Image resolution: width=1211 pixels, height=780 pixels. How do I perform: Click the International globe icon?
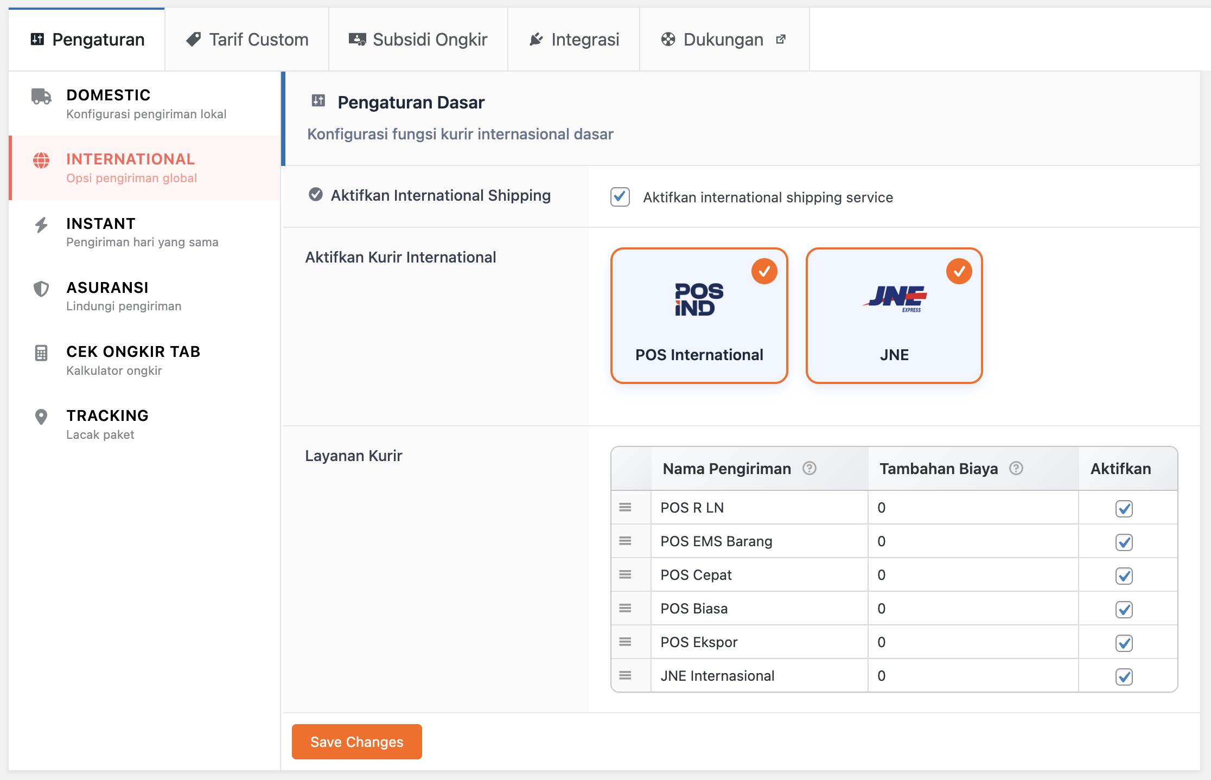point(41,161)
